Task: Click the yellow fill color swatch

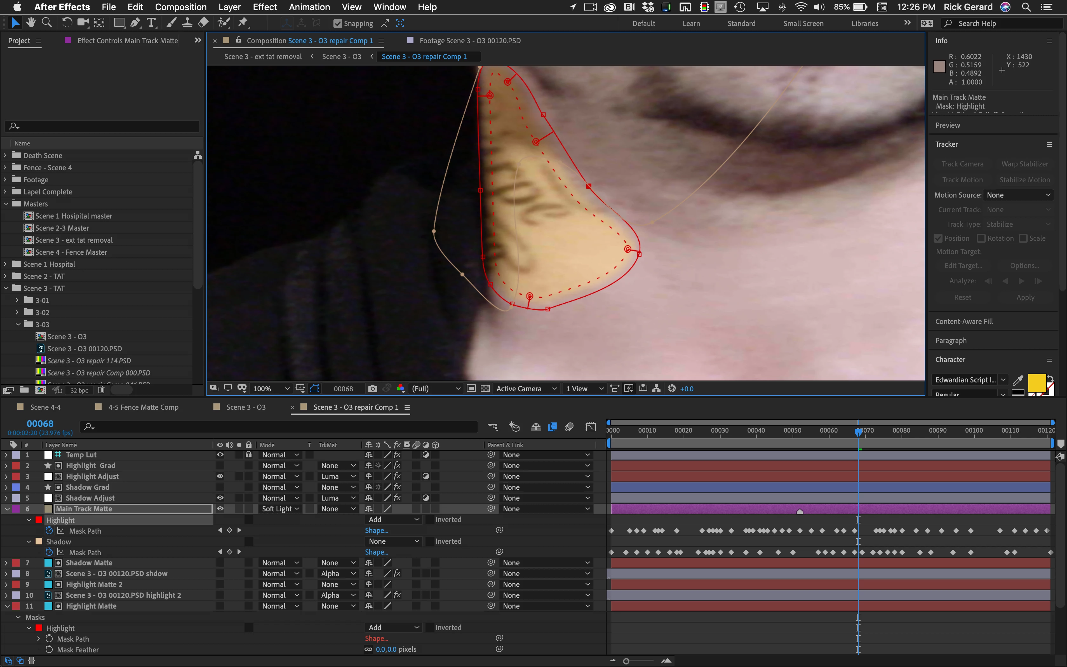Action: point(1036,382)
